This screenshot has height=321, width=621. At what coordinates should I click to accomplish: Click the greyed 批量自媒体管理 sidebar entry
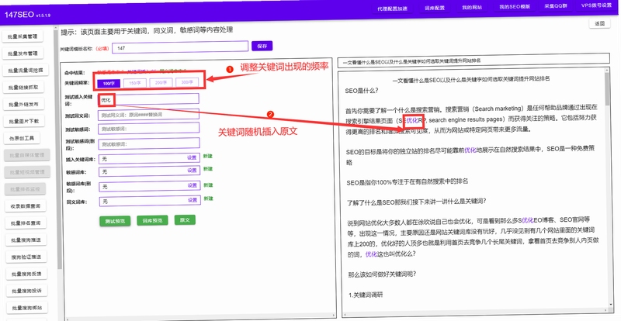27,155
